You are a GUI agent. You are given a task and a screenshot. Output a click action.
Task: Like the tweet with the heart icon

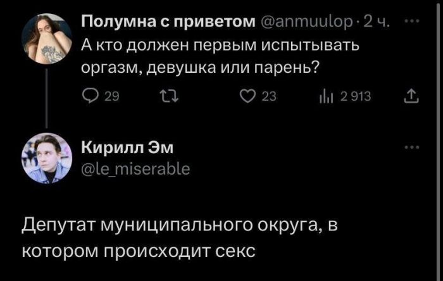click(246, 96)
